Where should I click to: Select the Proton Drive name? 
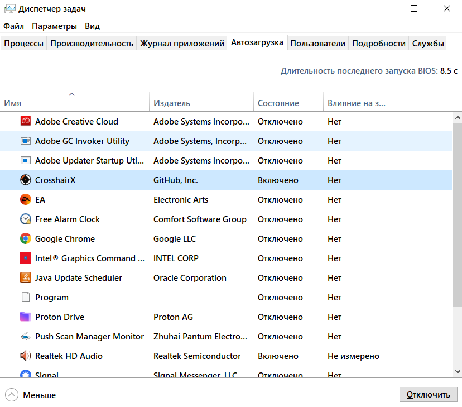[x=60, y=317]
